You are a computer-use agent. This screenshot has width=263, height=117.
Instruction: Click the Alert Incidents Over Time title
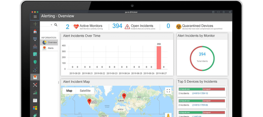pyautogui.click(x=82, y=36)
